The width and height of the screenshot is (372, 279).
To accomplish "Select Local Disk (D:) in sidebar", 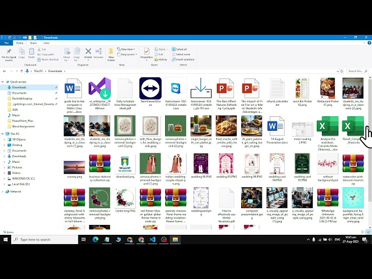I will tap(21, 184).
